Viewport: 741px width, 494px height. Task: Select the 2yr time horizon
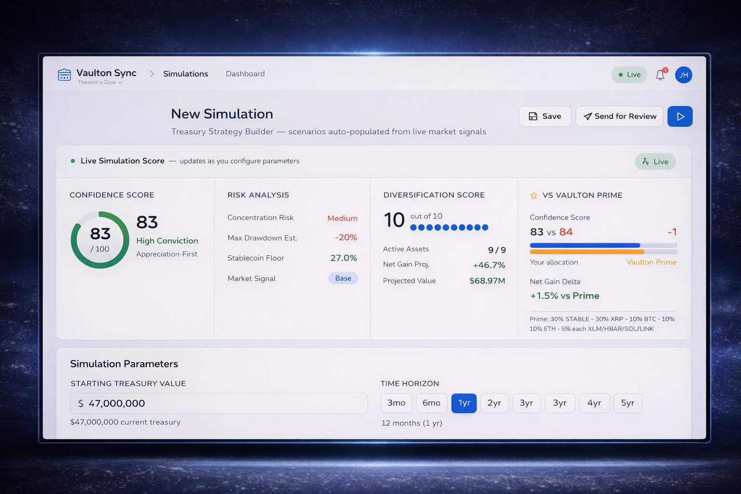coord(494,403)
